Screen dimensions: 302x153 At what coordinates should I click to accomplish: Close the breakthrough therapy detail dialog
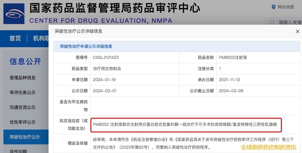click(298, 31)
